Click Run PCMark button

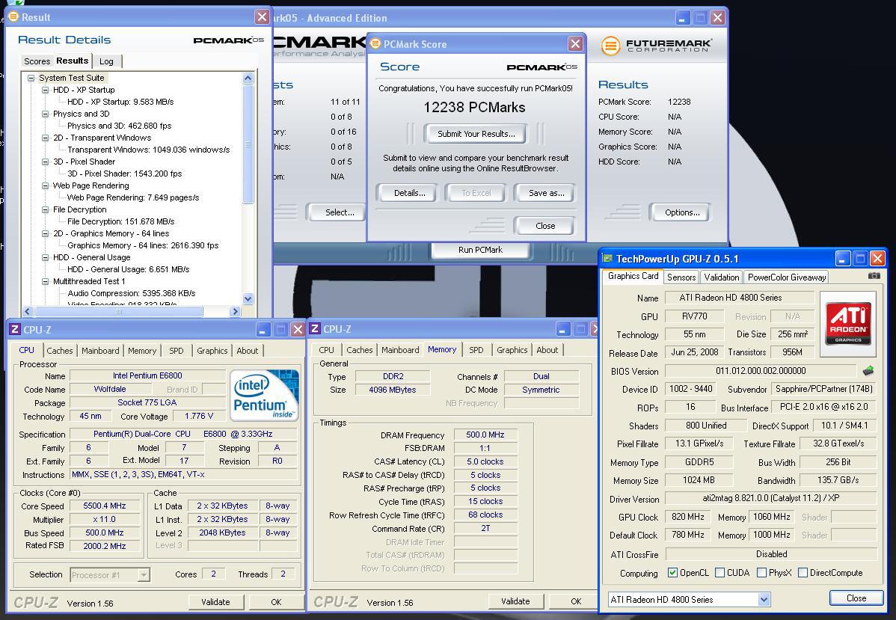tap(480, 250)
